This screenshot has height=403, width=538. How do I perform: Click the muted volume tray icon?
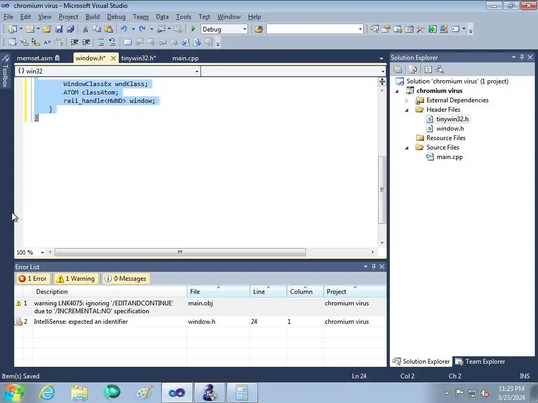pyautogui.click(x=485, y=393)
